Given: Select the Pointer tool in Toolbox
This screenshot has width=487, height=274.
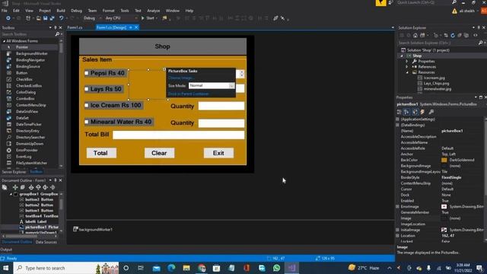Looking at the screenshot, I should [x=22, y=47].
